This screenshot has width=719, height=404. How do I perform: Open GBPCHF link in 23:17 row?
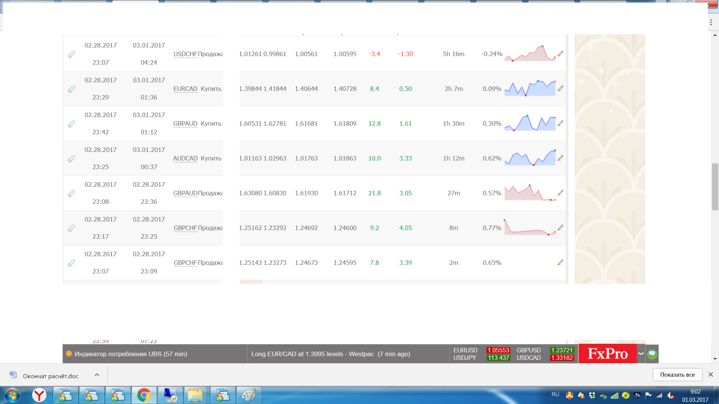click(185, 228)
